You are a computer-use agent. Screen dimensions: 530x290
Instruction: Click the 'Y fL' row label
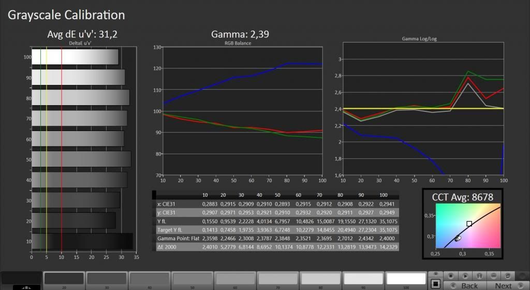(161, 222)
